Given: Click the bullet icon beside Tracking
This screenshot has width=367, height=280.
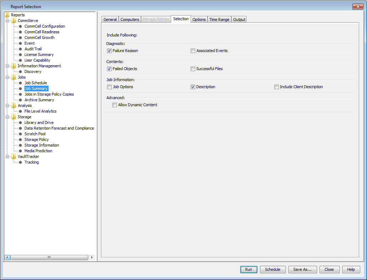Looking at the screenshot, I should [x=20, y=162].
